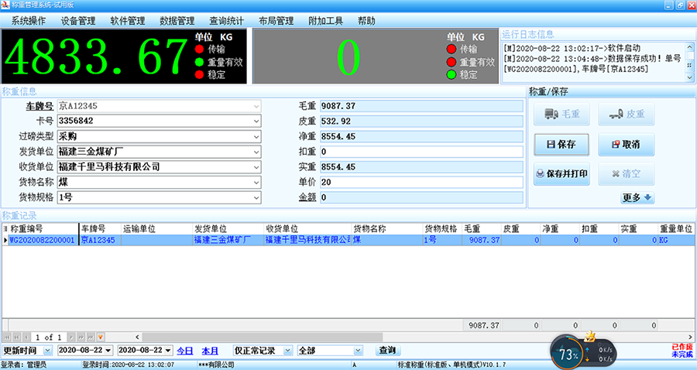The height and width of the screenshot is (370, 697).
Task: Click the 9087.37 total in table footer
Action: coord(482,325)
